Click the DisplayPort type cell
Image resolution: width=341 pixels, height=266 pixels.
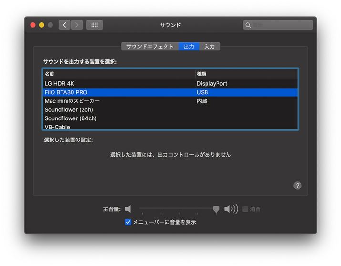click(212, 84)
